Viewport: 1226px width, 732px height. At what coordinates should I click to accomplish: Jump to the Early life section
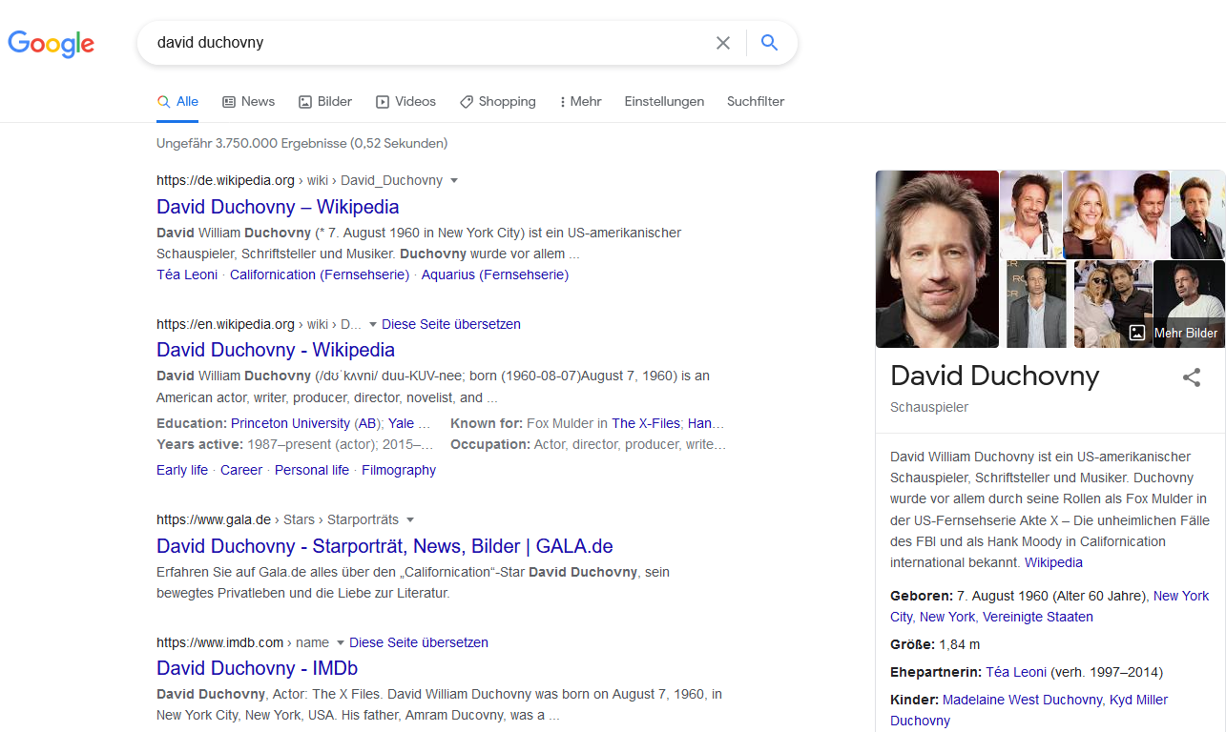tap(182, 470)
